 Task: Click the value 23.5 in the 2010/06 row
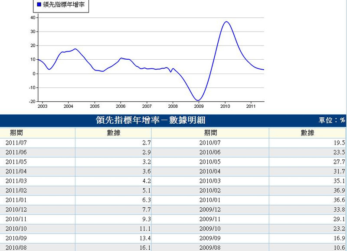pyautogui.click(x=339, y=152)
